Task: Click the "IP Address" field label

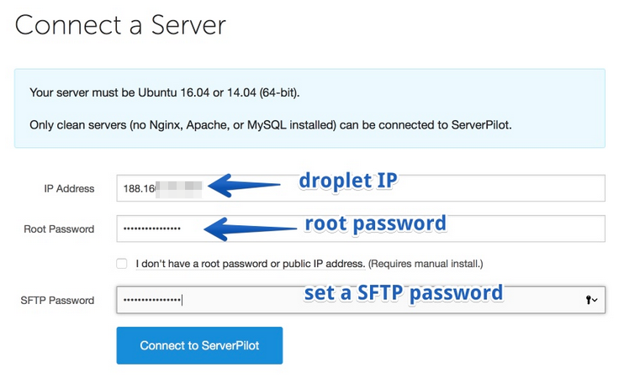Action: [69, 189]
